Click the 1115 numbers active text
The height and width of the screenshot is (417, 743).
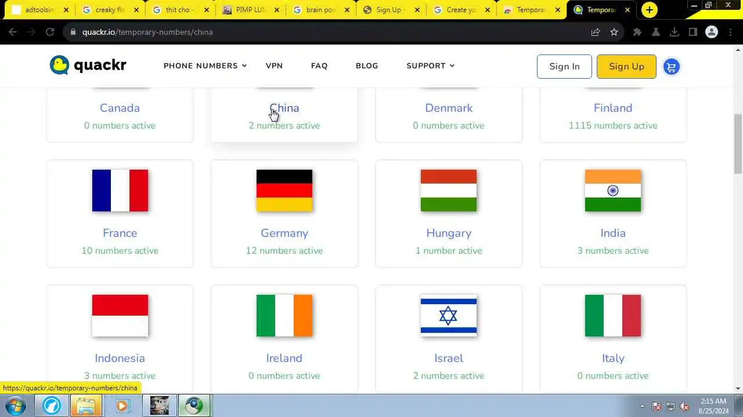pyautogui.click(x=613, y=125)
